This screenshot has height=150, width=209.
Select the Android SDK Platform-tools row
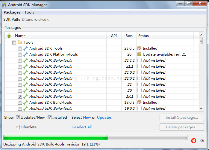click(102, 54)
